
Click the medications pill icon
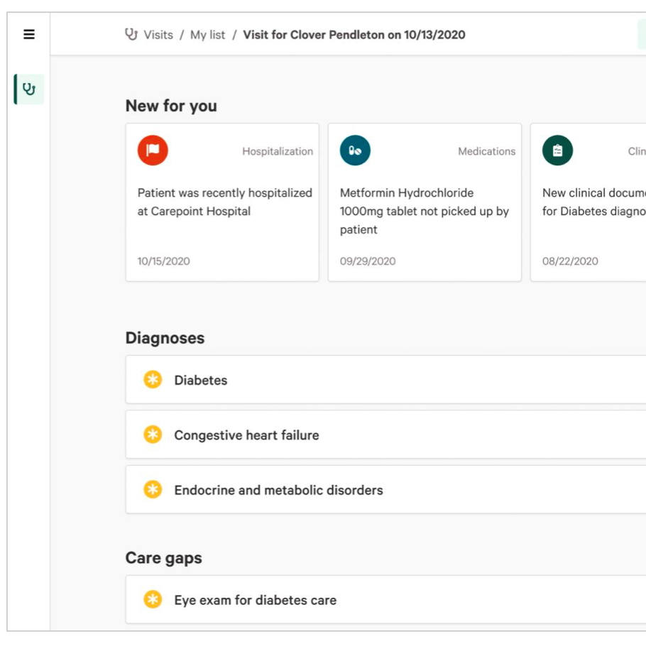355,150
